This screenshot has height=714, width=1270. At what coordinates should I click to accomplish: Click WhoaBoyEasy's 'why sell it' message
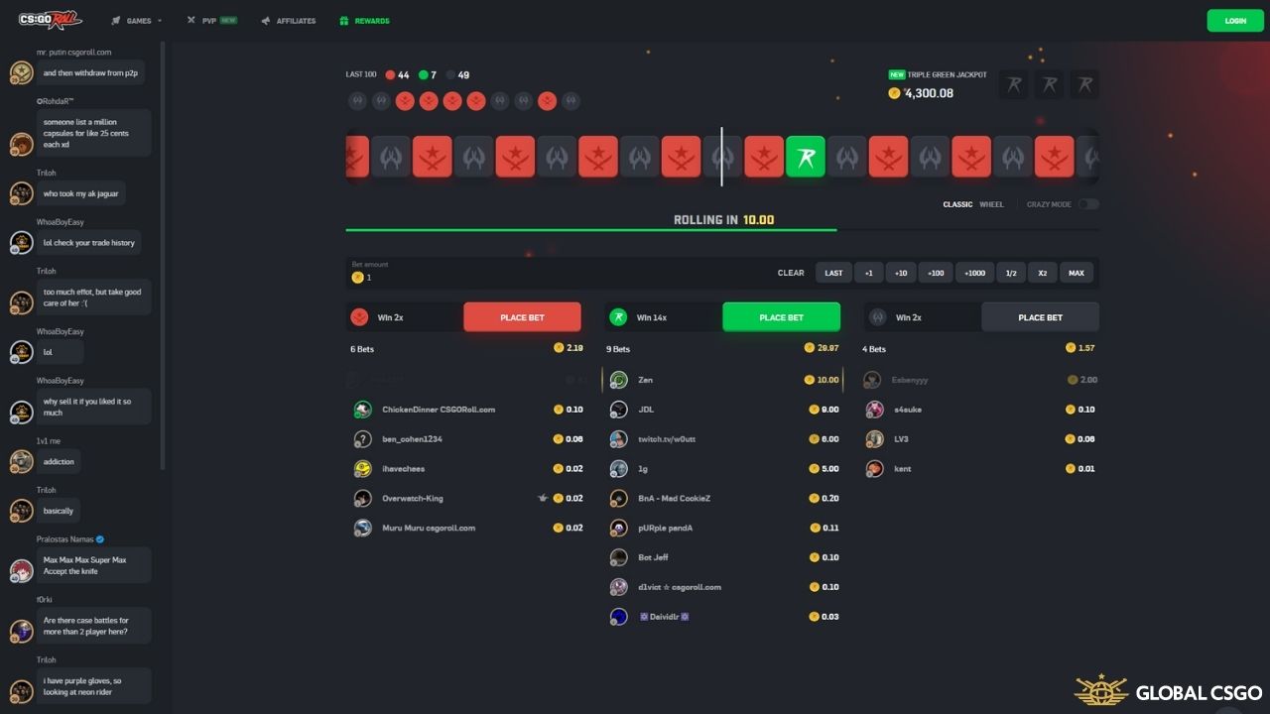94,407
